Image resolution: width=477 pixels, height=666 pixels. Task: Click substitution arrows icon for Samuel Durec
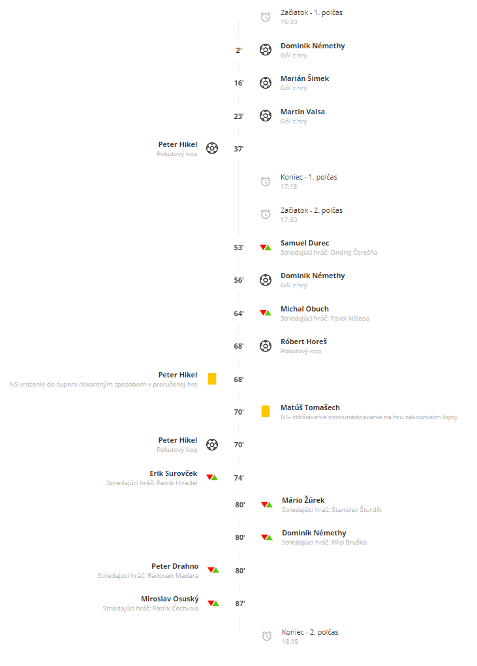pyautogui.click(x=266, y=247)
